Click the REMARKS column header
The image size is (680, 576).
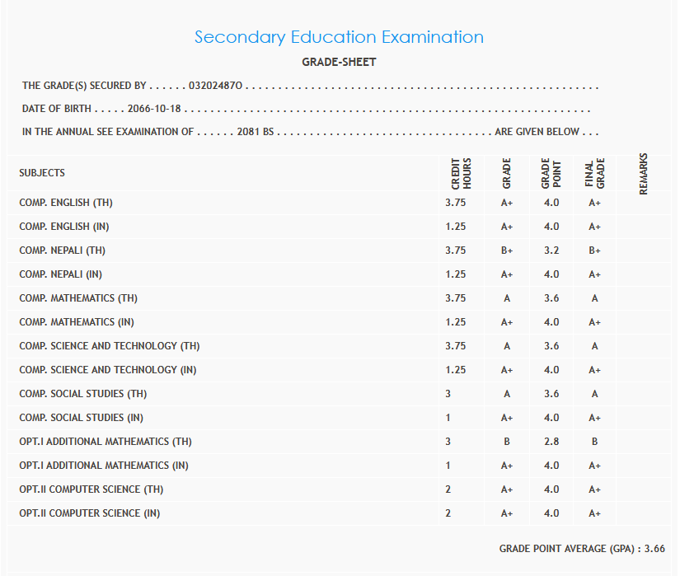[x=644, y=174]
